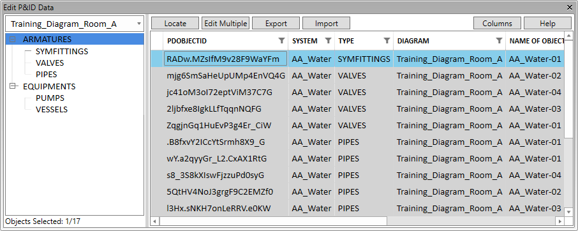
Task: Collapse the EQUIPMENTS tree node
Action: 13,86
